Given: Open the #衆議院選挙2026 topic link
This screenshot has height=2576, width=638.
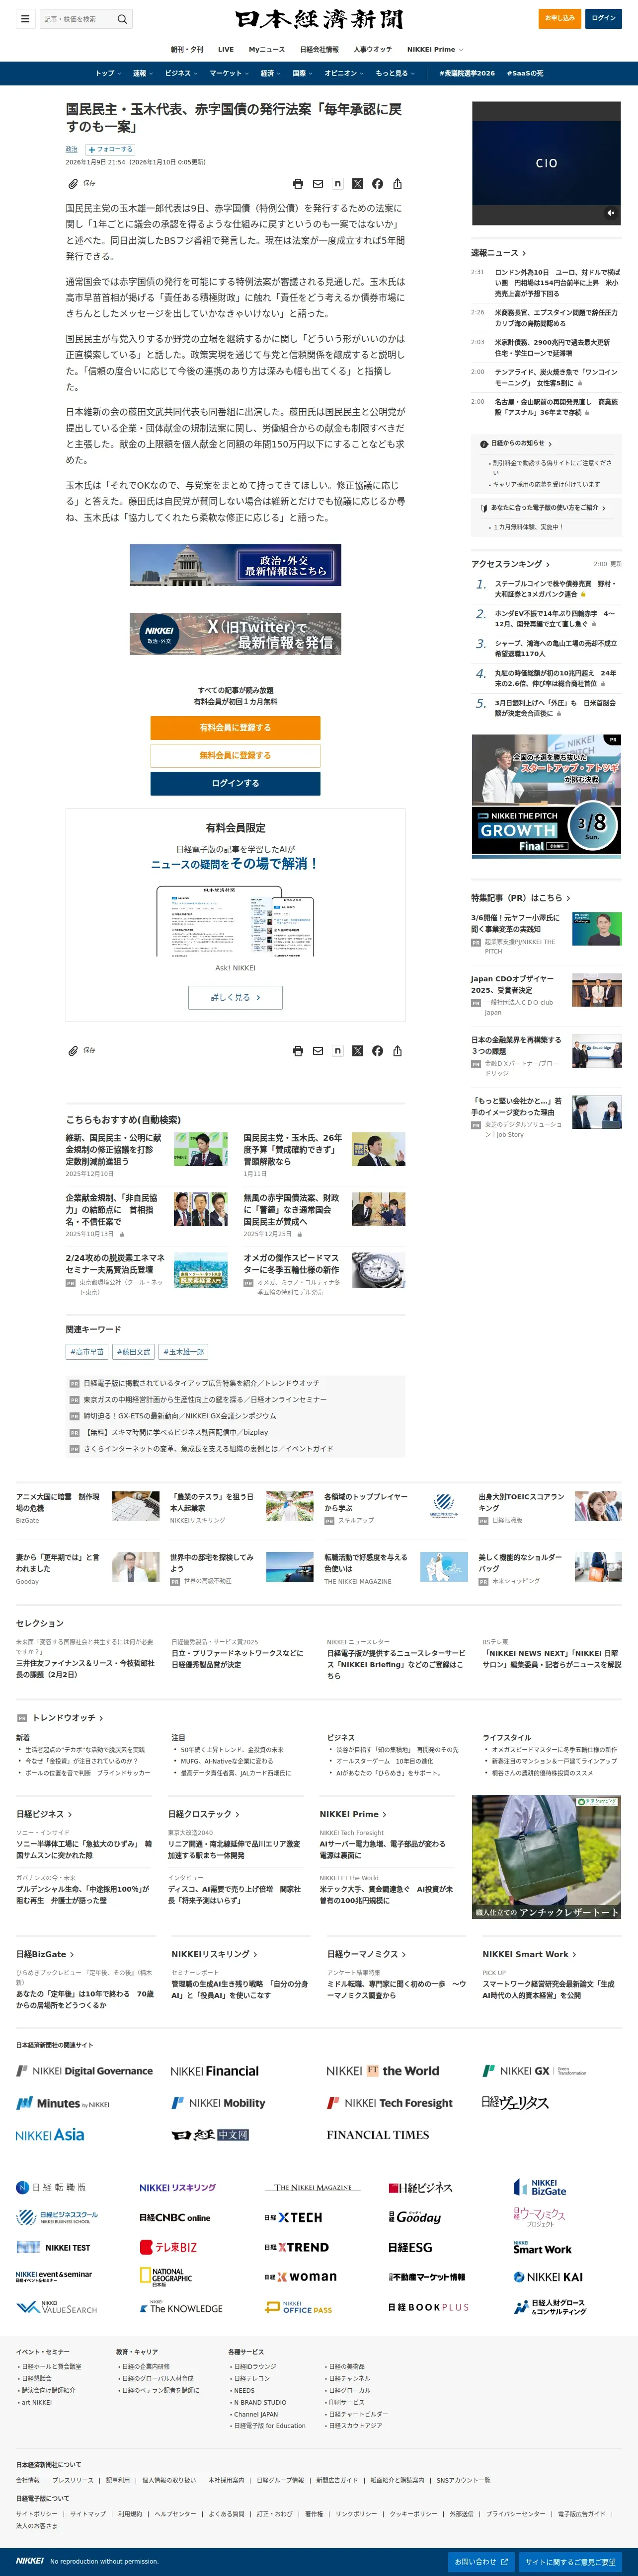Looking at the screenshot, I should click(x=467, y=73).
